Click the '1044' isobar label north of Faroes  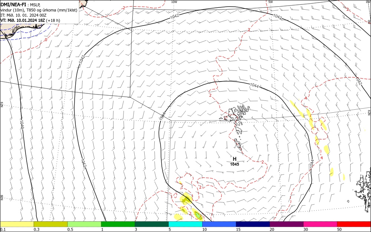(x=255, y=86)
